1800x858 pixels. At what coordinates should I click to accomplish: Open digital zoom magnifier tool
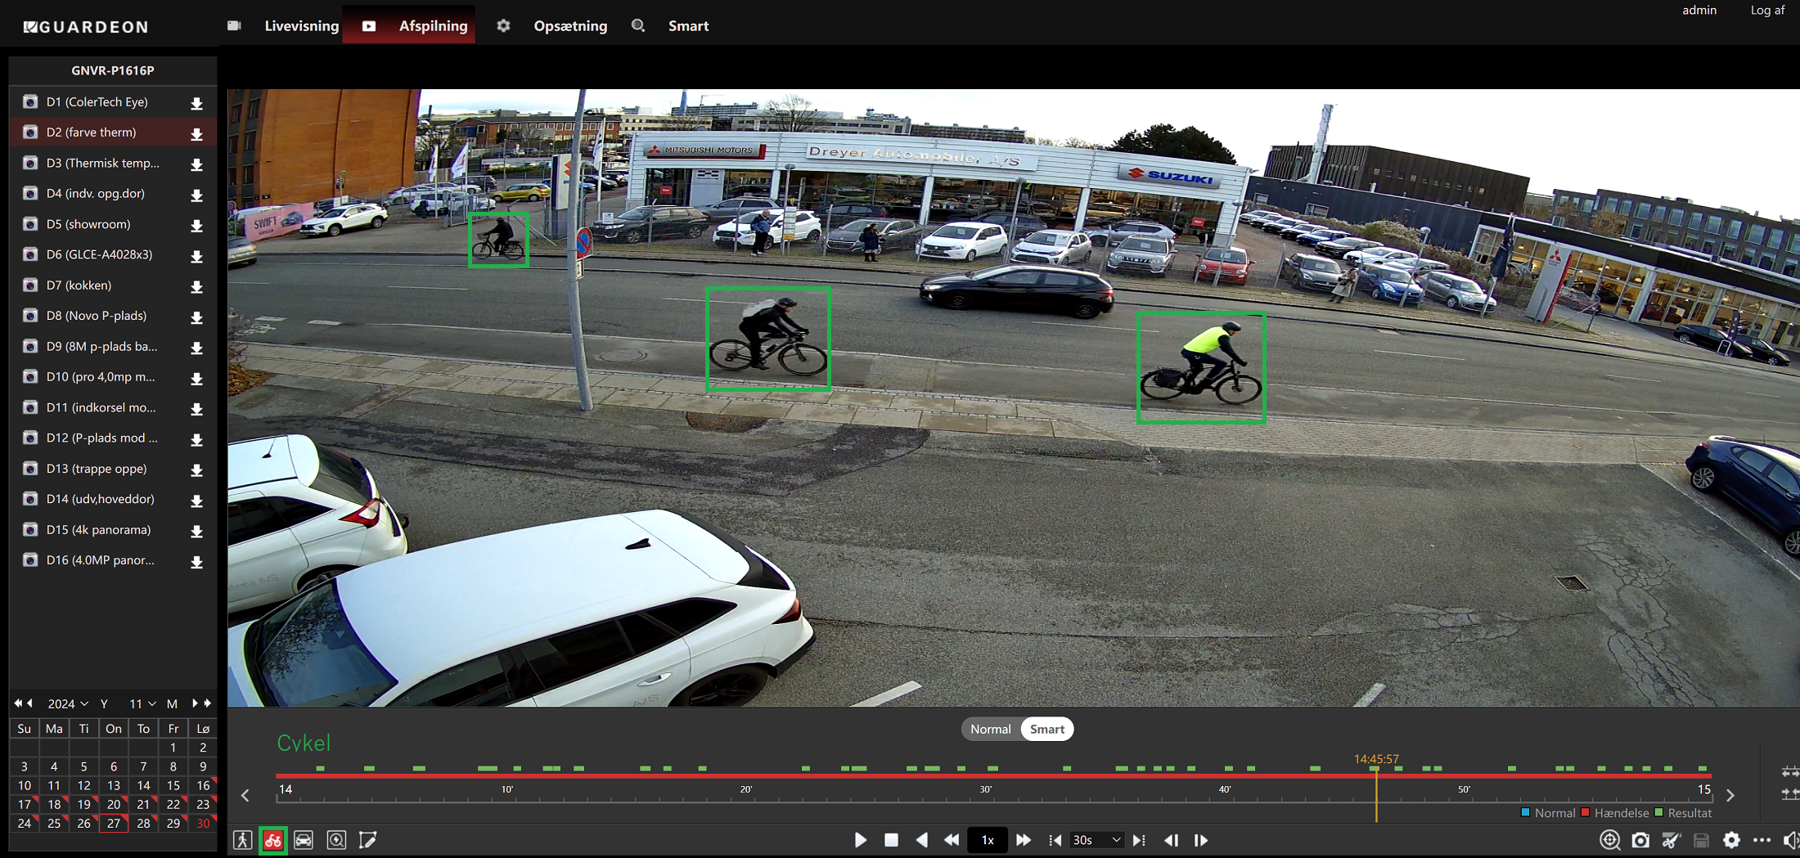[x=1609, y=840]
